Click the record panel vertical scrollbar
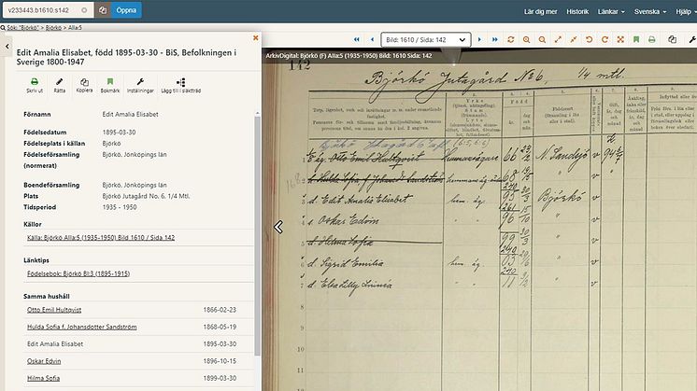697x391 pixels. [257, 235]
